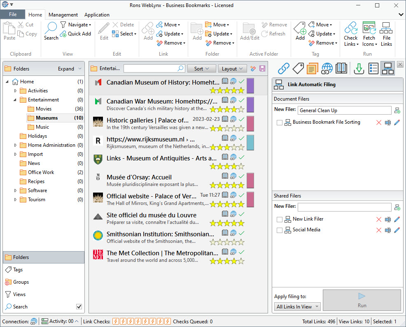Tick the Business Bookmark File Sorting checkbox
The height and width of the screenshot is (327, 406).
click(280, 122)
